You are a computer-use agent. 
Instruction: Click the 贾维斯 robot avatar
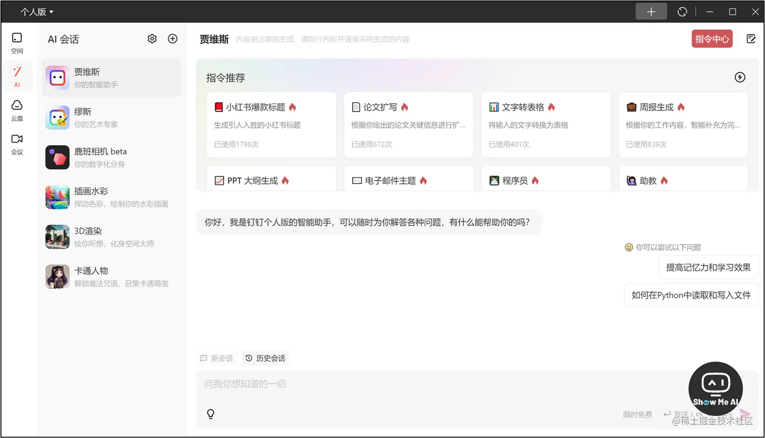coord(57,78)
